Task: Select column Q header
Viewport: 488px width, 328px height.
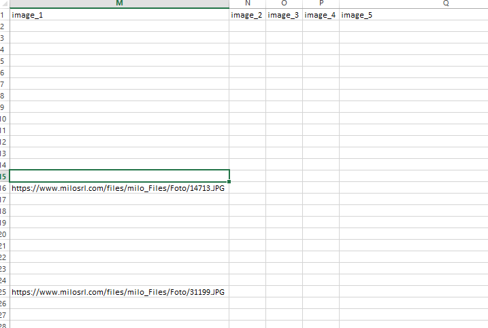Action: 414,3
